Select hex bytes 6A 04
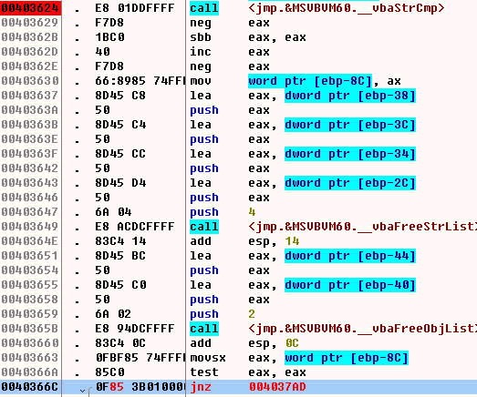Screen dimensions: 477x397 pos(113,212)
